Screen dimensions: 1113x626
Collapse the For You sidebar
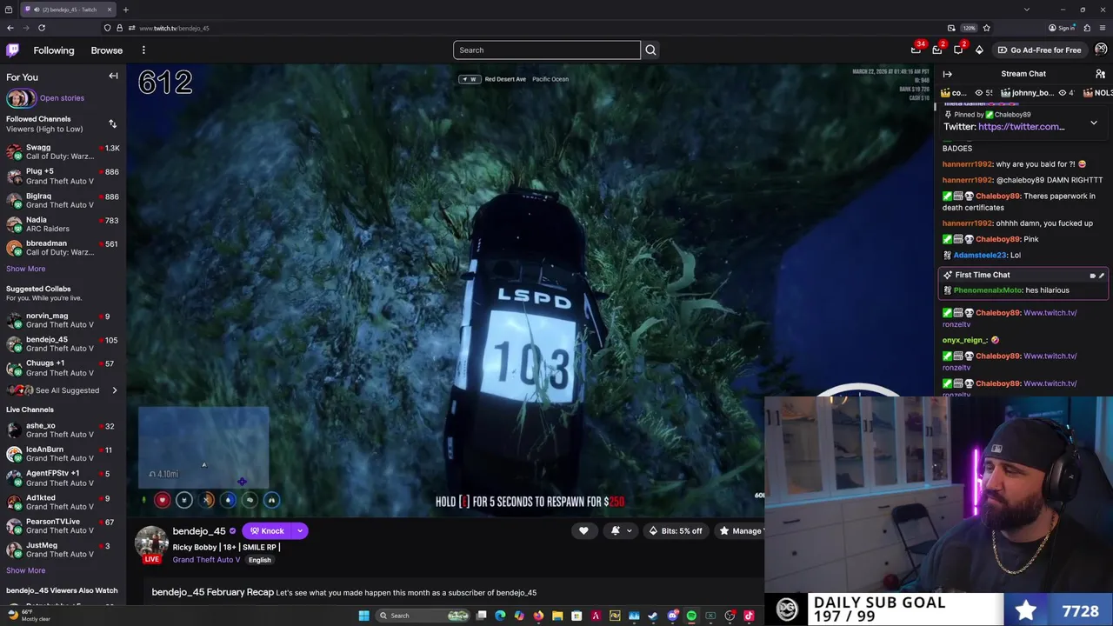113,77
